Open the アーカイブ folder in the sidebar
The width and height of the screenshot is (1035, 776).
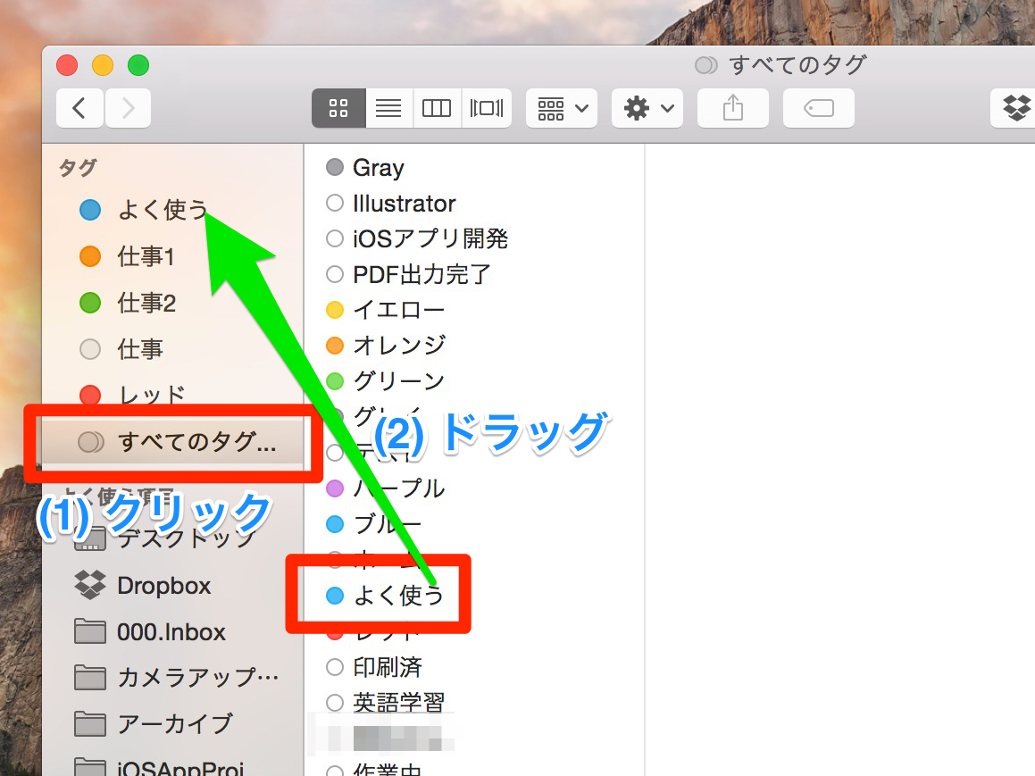[x=173, y=724]
